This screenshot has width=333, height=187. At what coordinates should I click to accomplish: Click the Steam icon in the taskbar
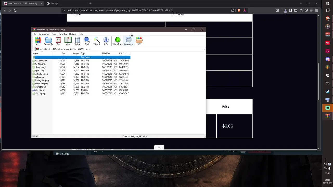(328, 92)
